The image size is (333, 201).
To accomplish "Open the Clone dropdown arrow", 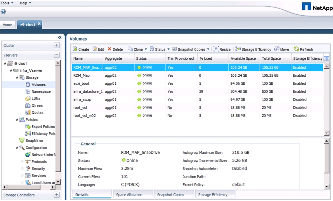I will click(146, 49).
